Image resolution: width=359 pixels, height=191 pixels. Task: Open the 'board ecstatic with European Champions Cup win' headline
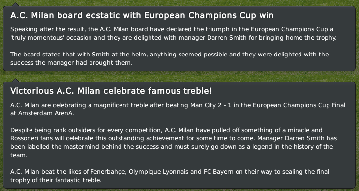point(142,16)
